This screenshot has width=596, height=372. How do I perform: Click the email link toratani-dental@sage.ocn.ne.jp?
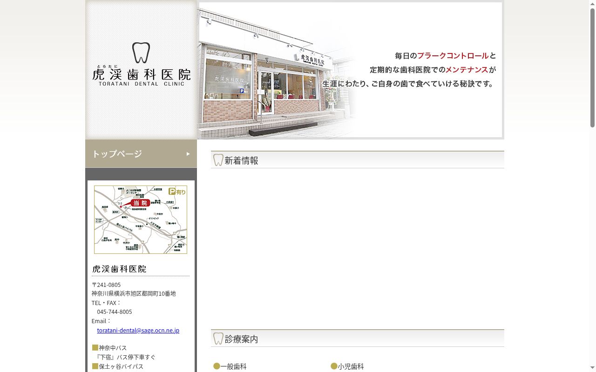(138, 330)
